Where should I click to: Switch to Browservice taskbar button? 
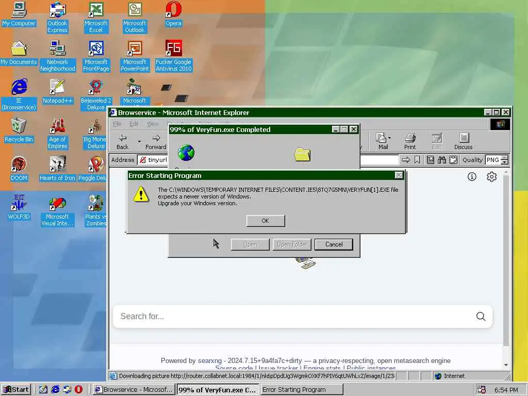click(134, 390)
